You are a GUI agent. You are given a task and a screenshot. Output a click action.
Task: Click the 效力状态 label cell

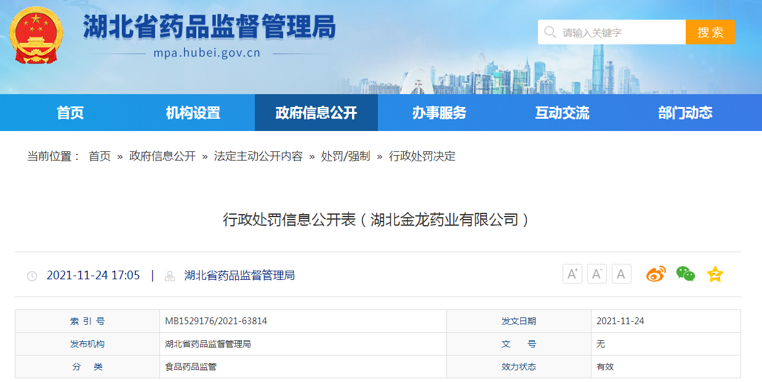click(x=519, y=367)
